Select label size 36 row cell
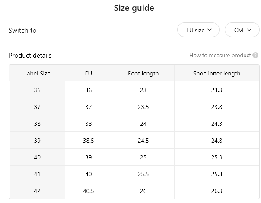 (37, 90)
